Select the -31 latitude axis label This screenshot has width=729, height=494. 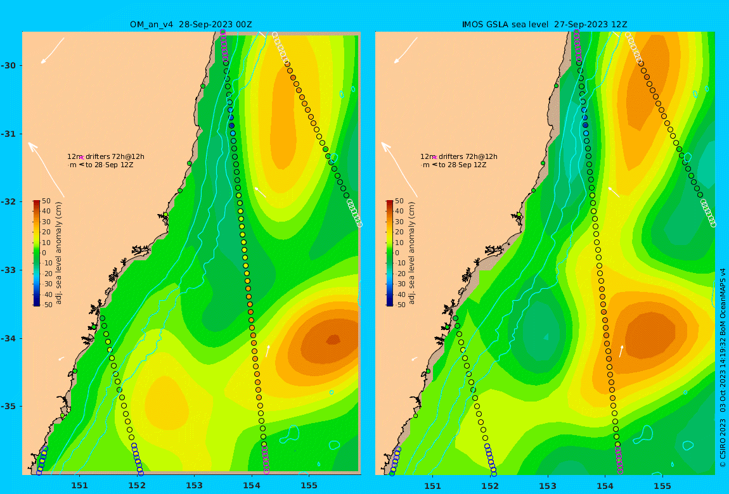[8, 134]
